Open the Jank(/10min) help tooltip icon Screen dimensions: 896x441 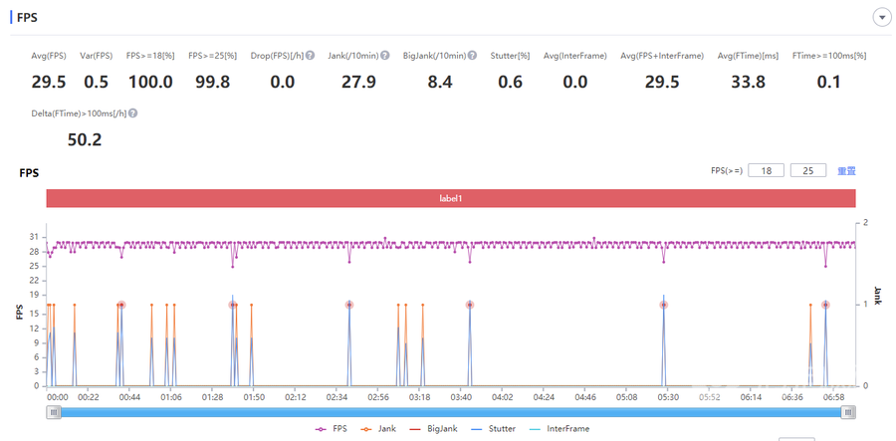pos(384,56)
